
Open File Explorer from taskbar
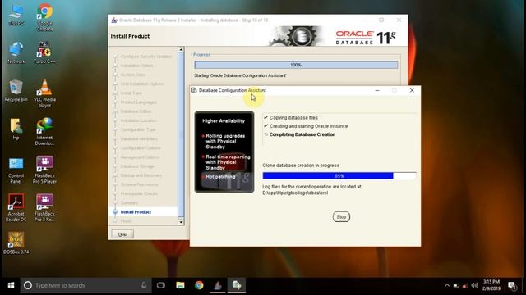click(180, 285)
